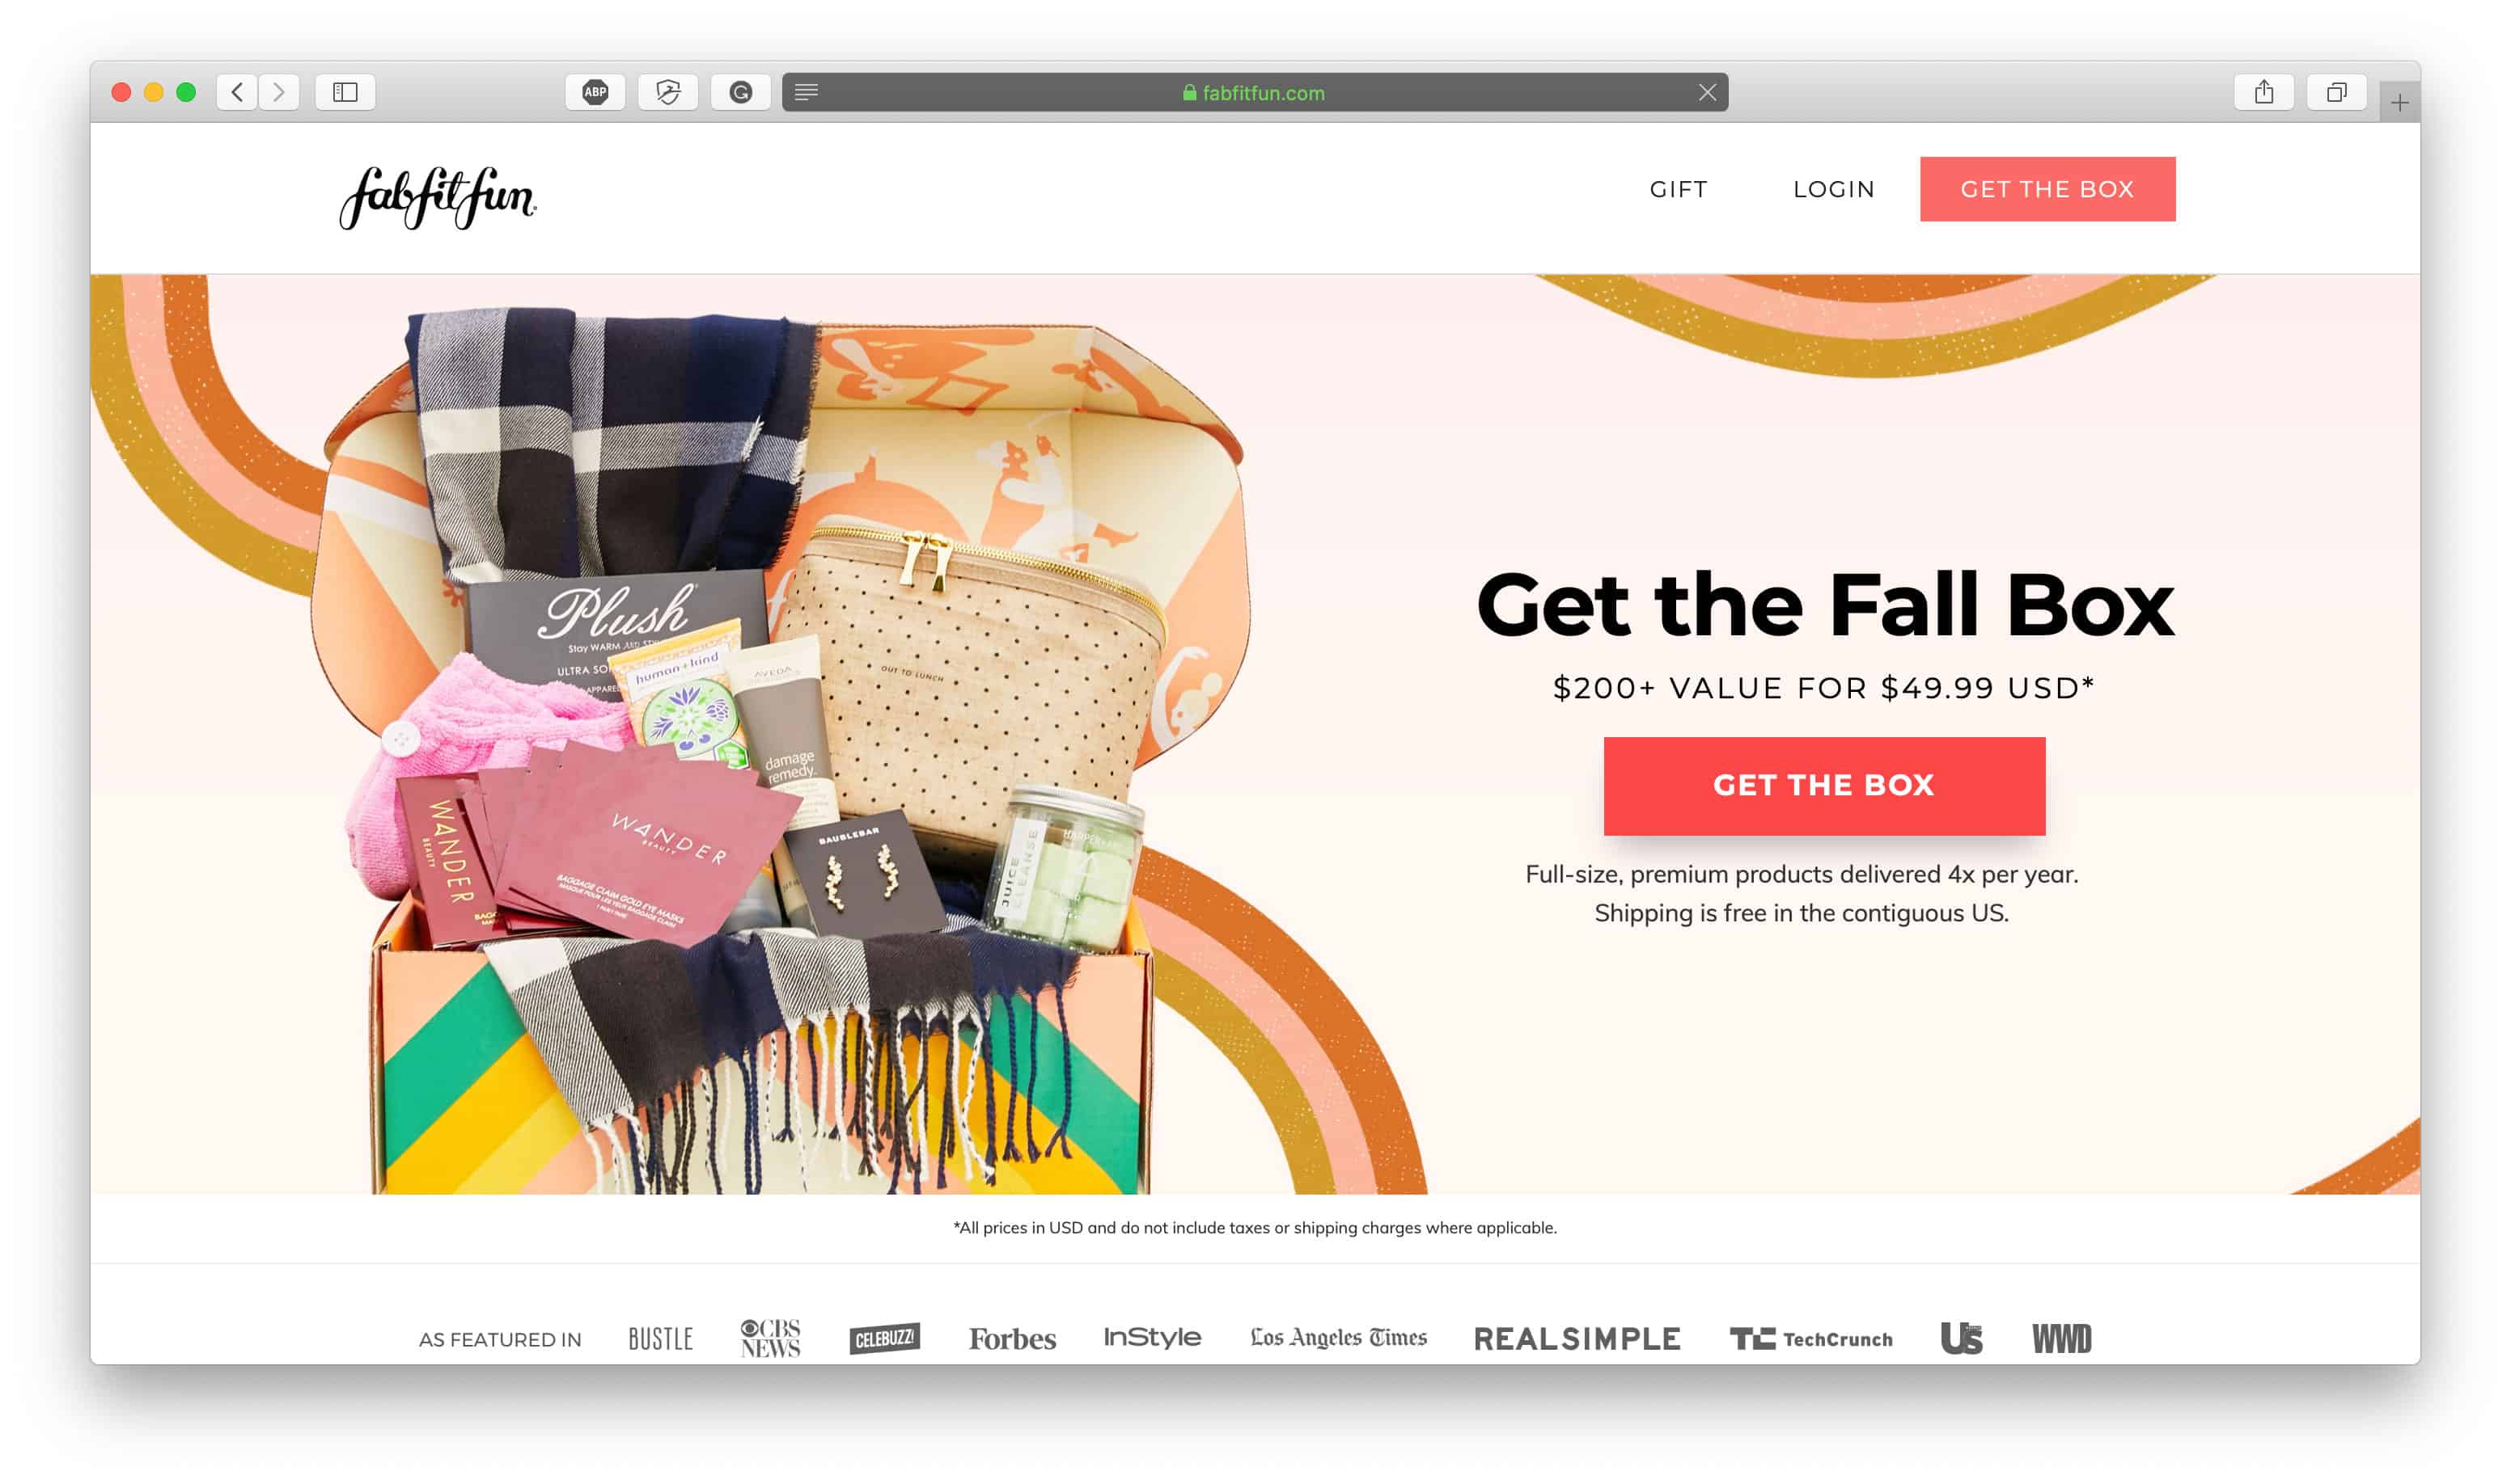
Task: Click the Safari back arrow button
Action: tap(237, 92)
